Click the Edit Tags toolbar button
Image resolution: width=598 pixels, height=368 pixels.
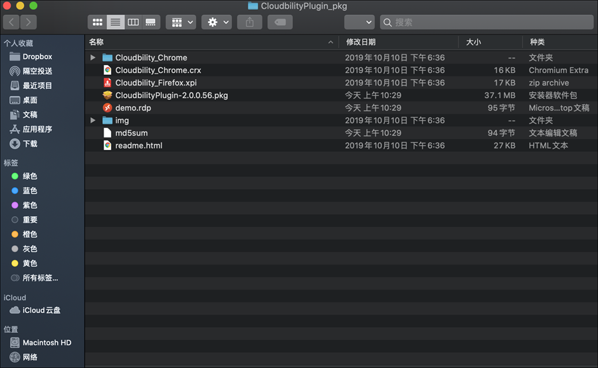tap(280, 22)
